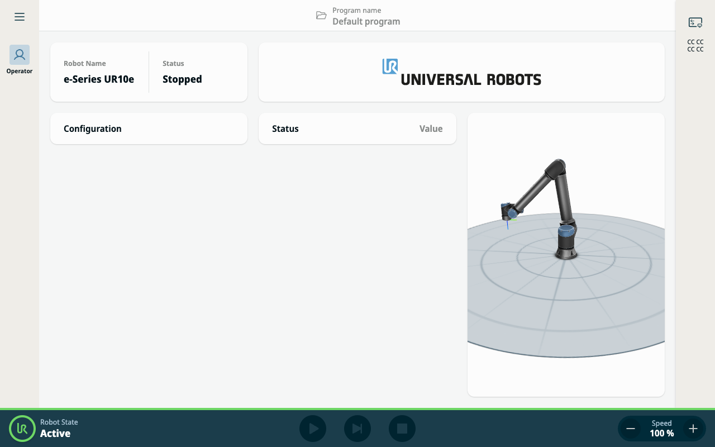Click the e-Series UR10e robot name
The image size is (715, 447).
click(99, 79)
